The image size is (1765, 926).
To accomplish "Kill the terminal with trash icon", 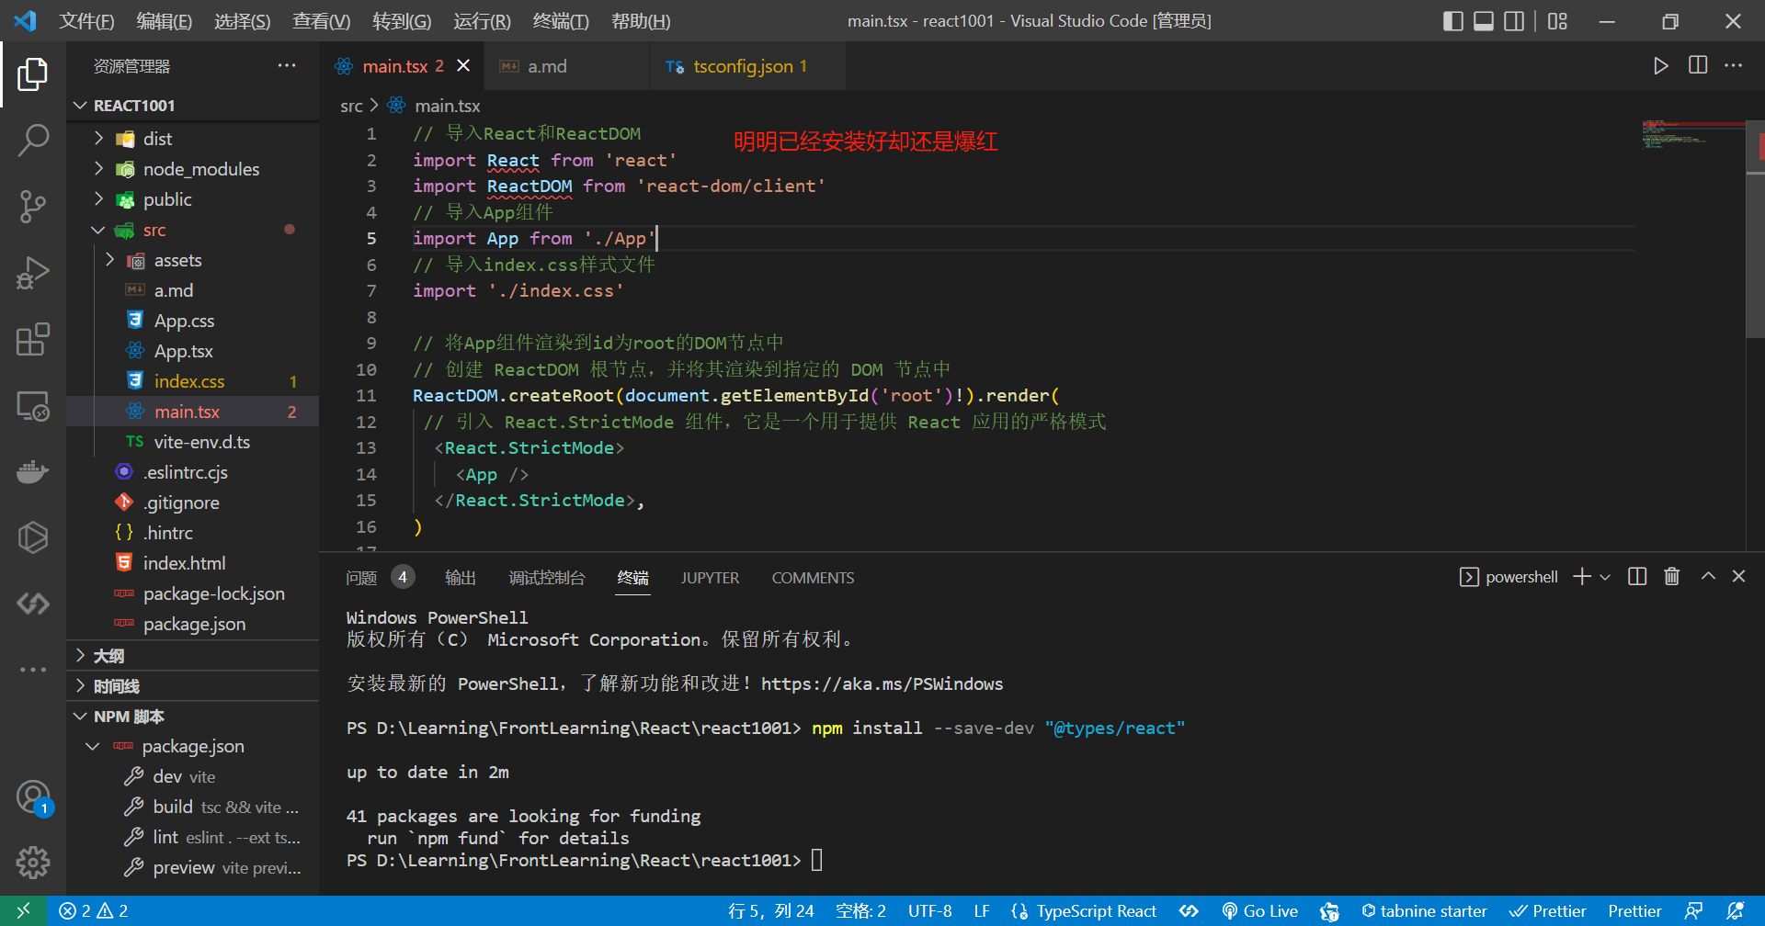I will 1672,576.
